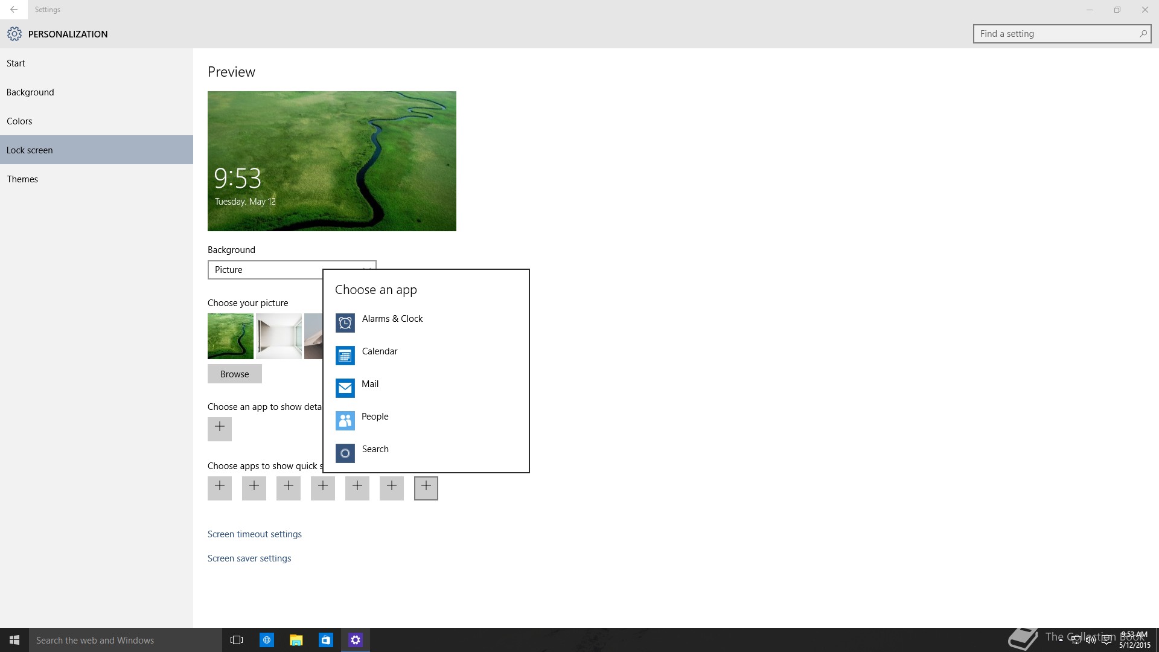
Task: Click the Settings gear icon on taskbar
Action: click(x=356, y=640)
